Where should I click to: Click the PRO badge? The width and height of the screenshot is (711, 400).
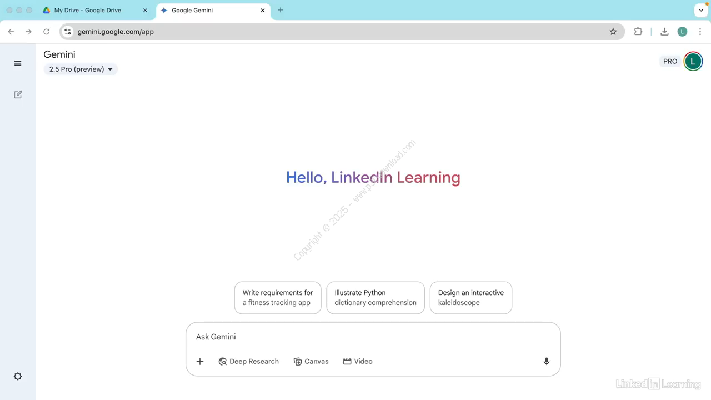pos(670,62)
